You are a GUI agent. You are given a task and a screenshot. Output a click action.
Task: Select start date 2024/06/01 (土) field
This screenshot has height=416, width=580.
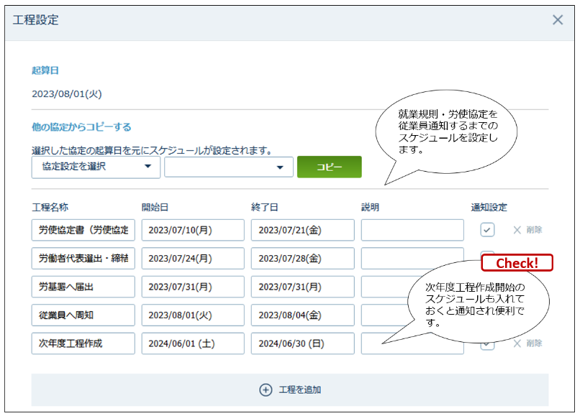coord(193,343)
